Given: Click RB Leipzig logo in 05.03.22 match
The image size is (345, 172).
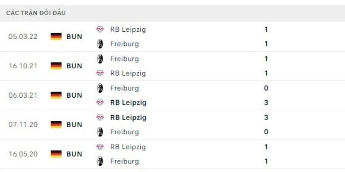Looking at the screenshot, I should coord(100,29).
